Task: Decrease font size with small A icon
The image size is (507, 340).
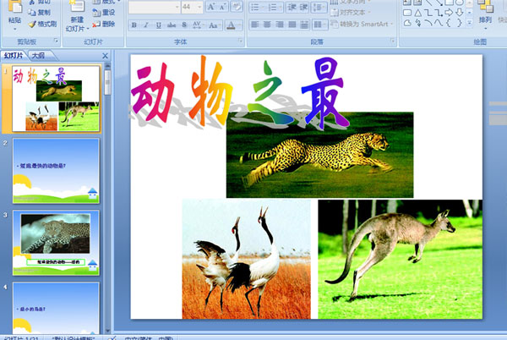Action: [222, 7]
